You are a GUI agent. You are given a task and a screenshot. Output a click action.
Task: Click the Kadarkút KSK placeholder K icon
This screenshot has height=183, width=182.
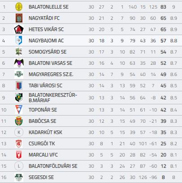click(19, 132)
